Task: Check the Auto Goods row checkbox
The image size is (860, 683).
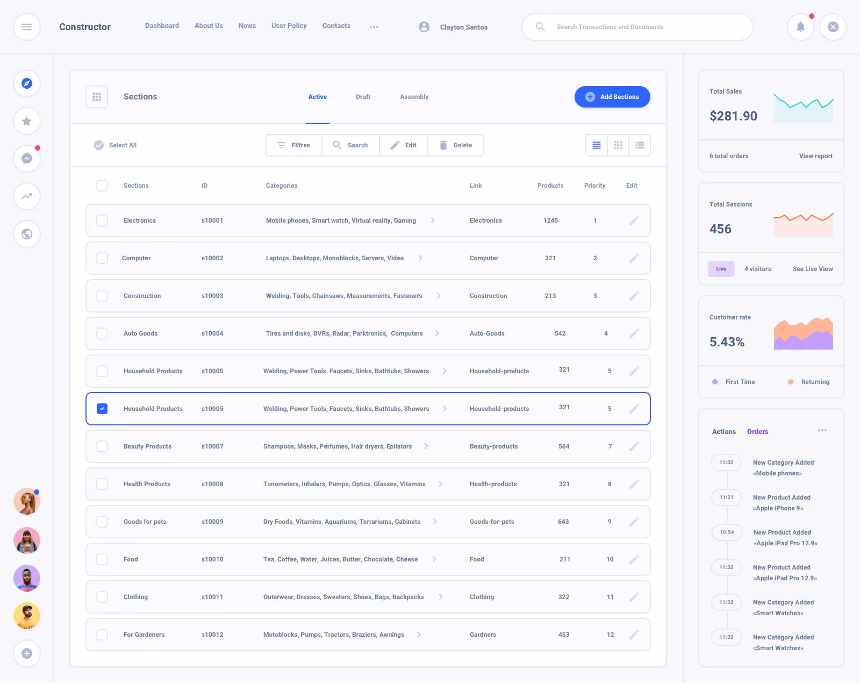Action: point(102,333)
